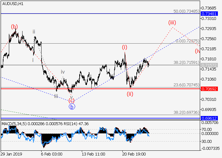Select the 50.0(0.73485) Fibonacci label

tap(186, 11)
